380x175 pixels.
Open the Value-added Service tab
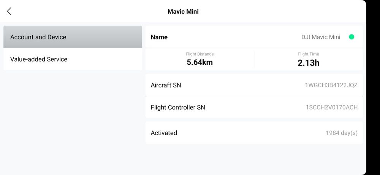pyautogui.click(x=72, y=59)
